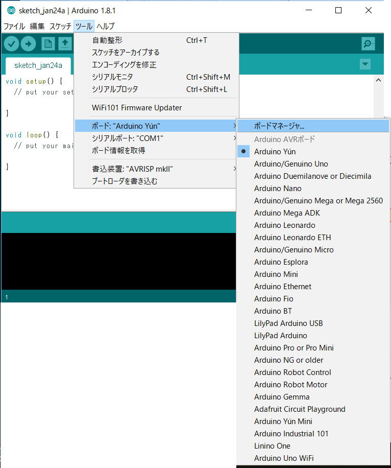The height and width of the screenshot is (468, 391).
Task: Click editor scrollbar up arrow
Action: (378, 80)
